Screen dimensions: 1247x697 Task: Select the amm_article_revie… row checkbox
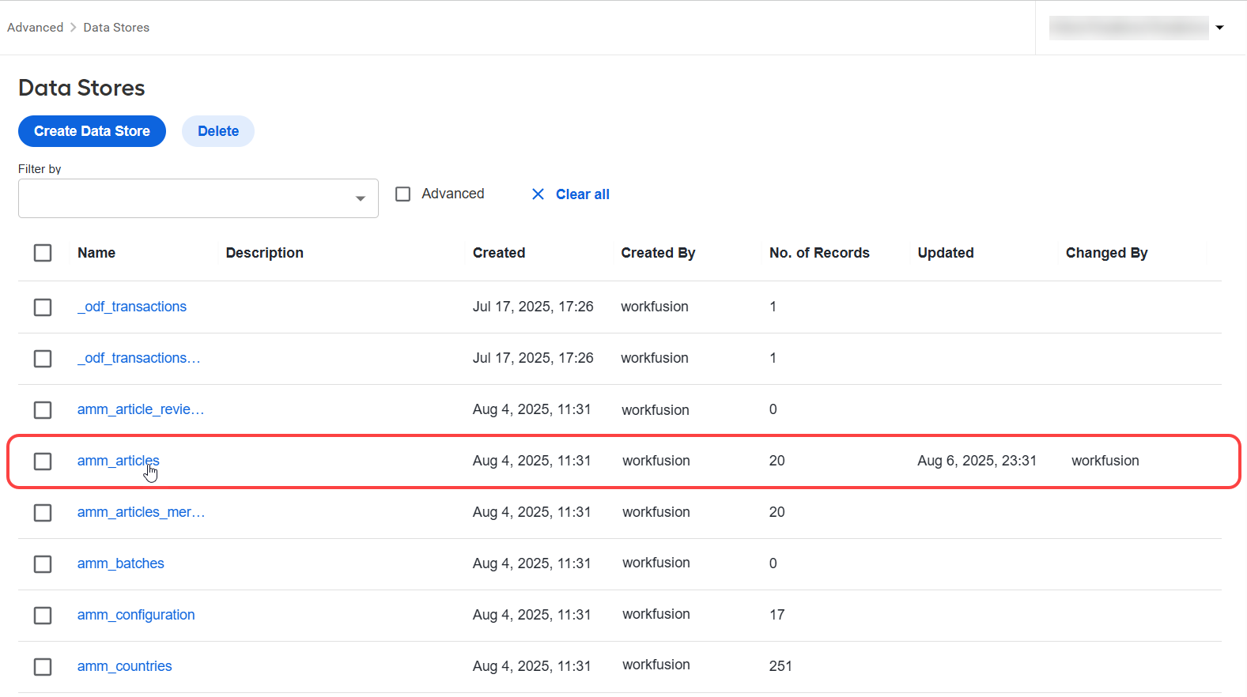(43, 410)
